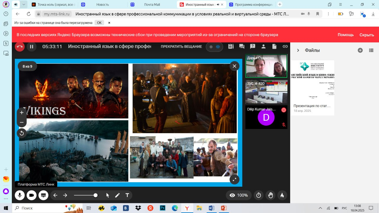379x213 pixels.
Task: Click Скрыть to hide the banner
Action: 367,35
